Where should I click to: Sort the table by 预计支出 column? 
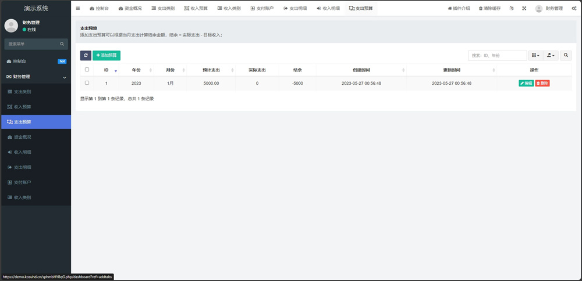tap(211, 70)
